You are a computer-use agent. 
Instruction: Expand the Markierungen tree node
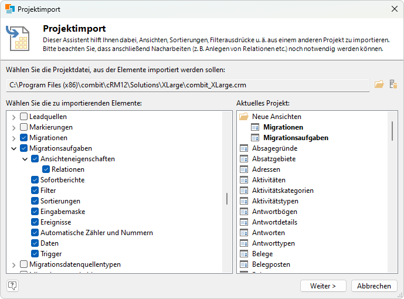click(13, 127)
